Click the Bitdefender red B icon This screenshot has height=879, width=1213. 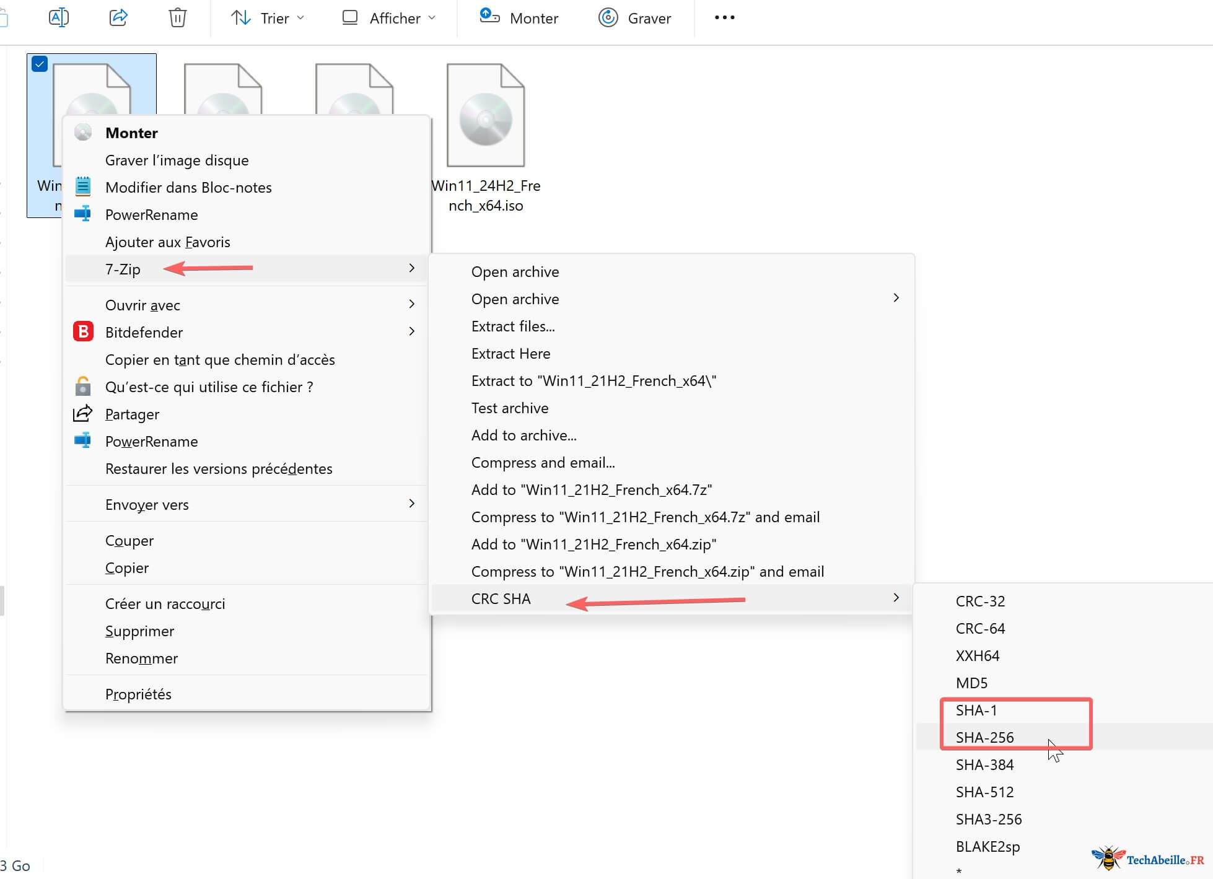pyautogui.click(x=83, y=332)
